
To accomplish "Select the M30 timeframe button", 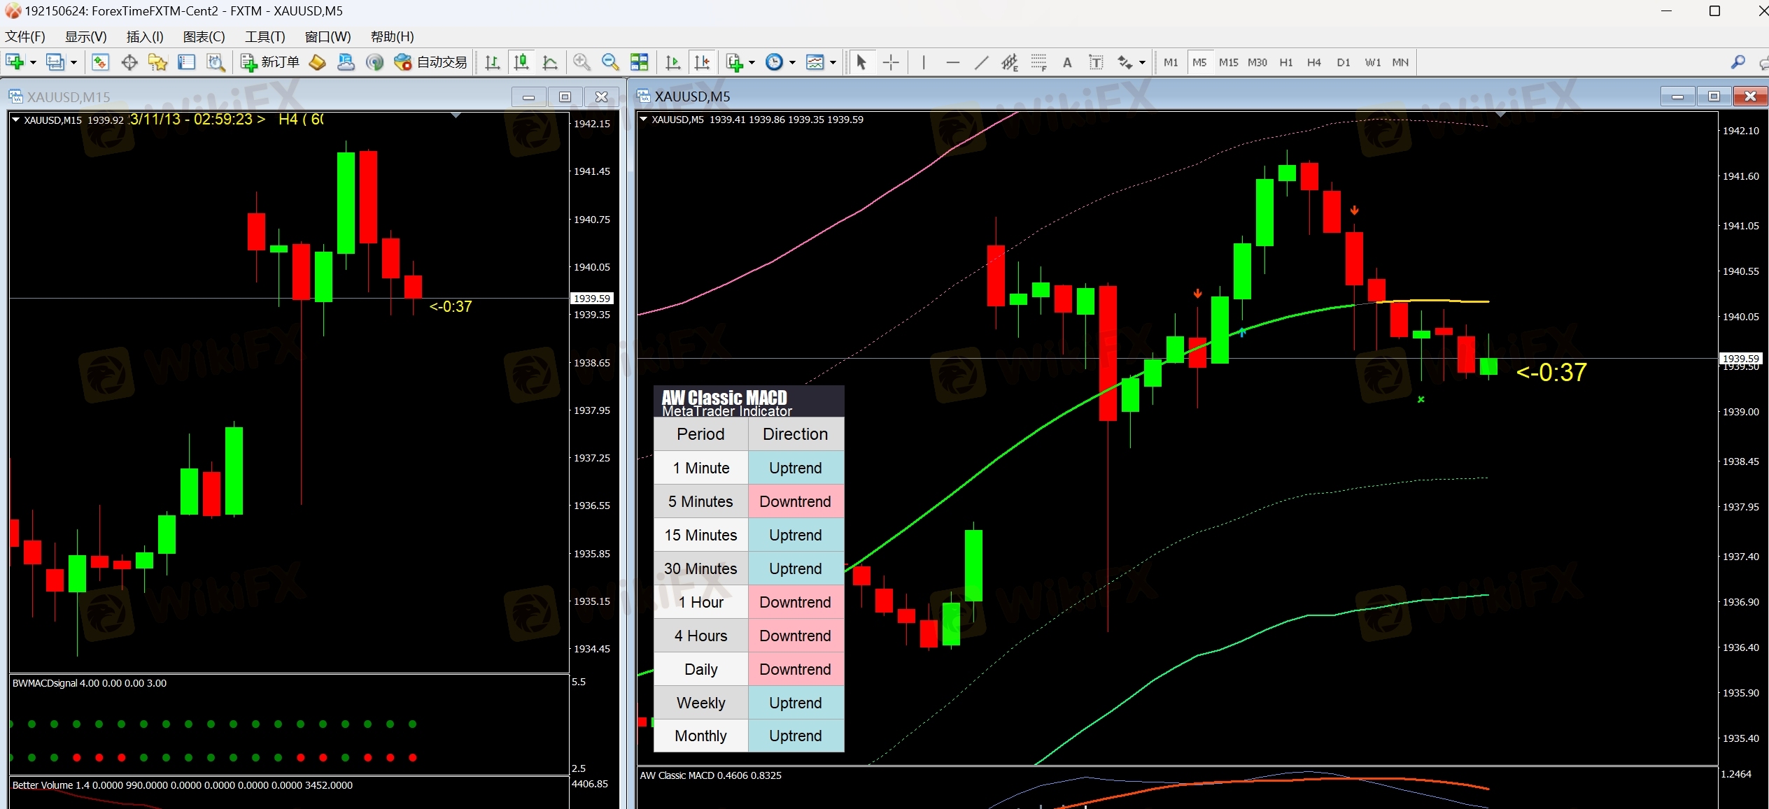I will [1257, 62].
